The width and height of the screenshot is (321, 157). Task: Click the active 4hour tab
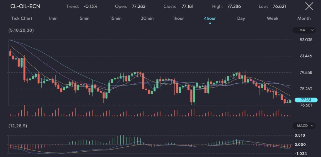(x=210, y=18)
